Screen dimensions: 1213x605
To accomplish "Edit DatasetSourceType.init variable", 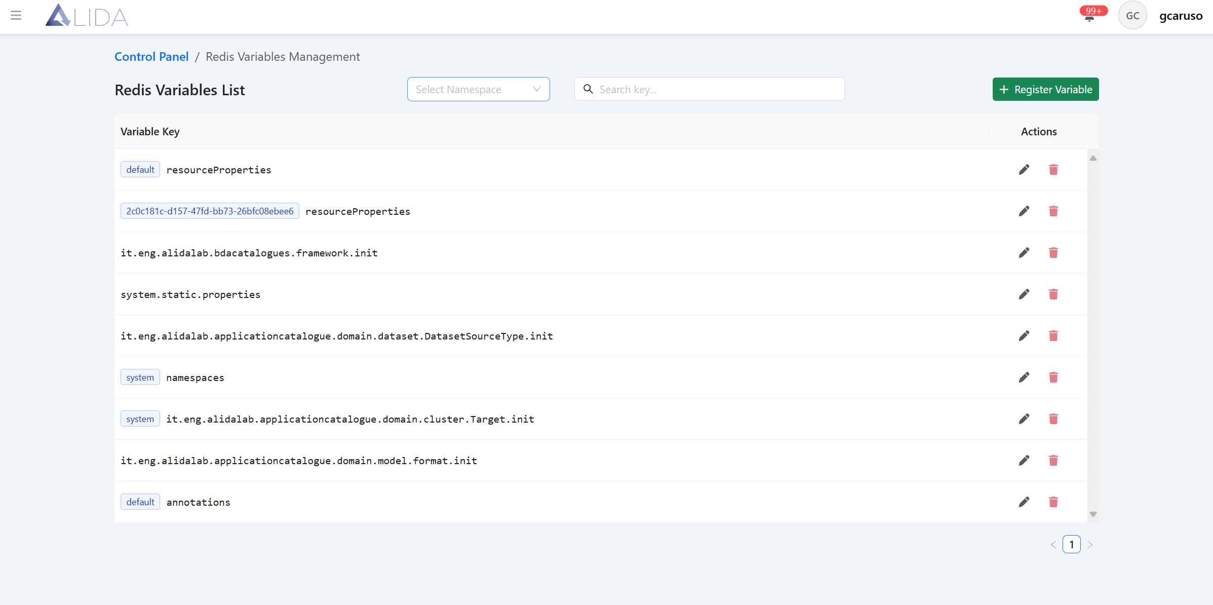I will (x=1024, y=336).
